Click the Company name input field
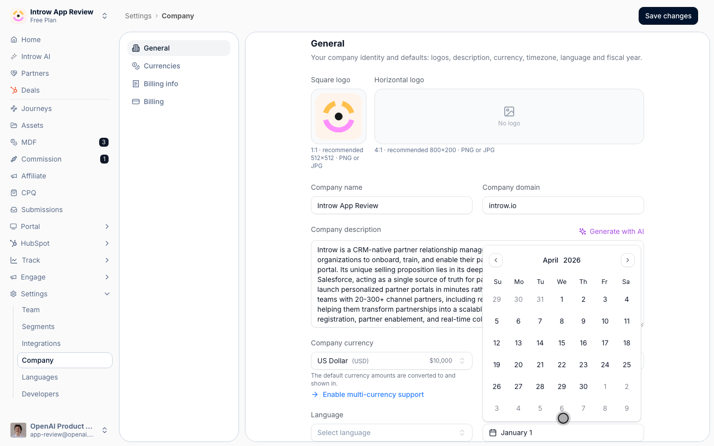Image resolution: width=714 pixels, height=446 pixels. 392,206
